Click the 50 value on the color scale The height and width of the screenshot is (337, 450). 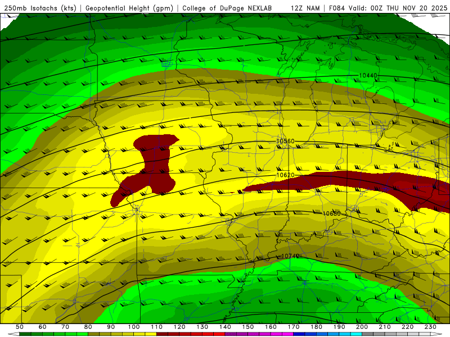pyautogui.click(x=20, y=327)
